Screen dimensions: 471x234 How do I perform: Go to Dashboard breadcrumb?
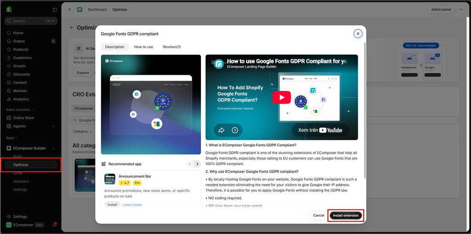[x=98, y=10]
